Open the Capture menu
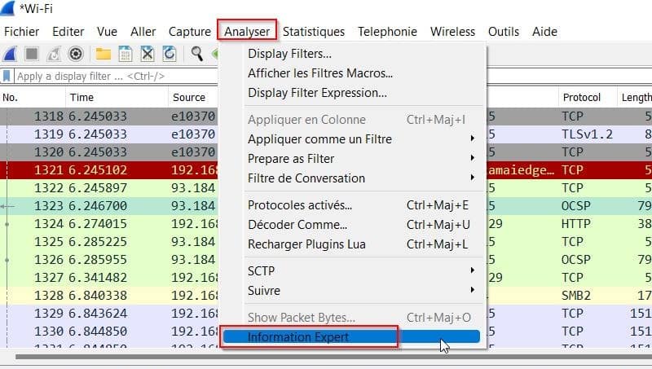The image size is (652, 369). coord(190,32)
